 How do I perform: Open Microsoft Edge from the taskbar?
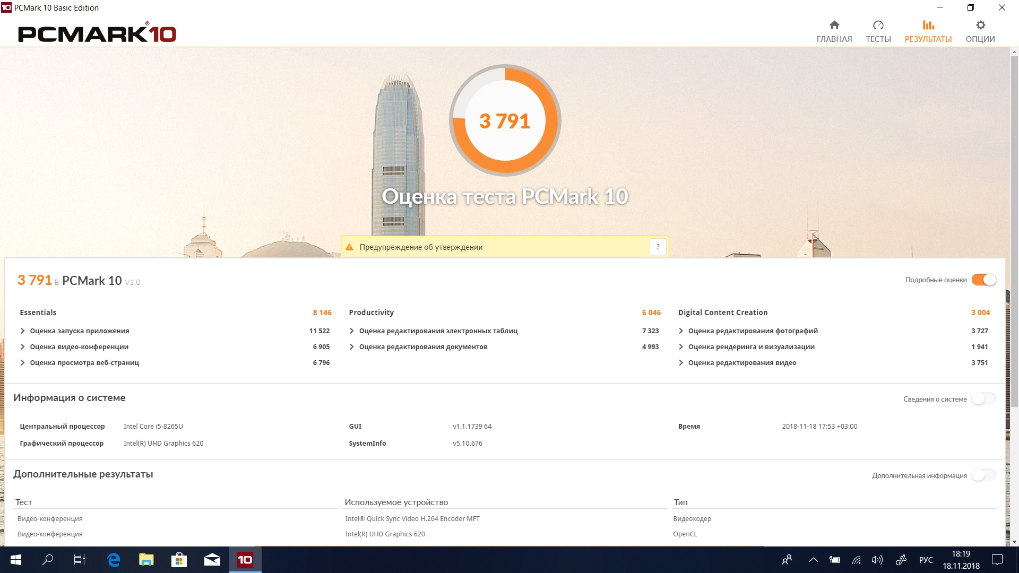[x=114, y=560]
